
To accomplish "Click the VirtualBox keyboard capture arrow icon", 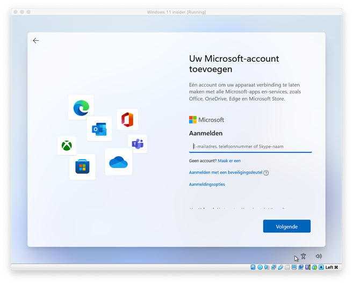I will [x=321, y=267].
